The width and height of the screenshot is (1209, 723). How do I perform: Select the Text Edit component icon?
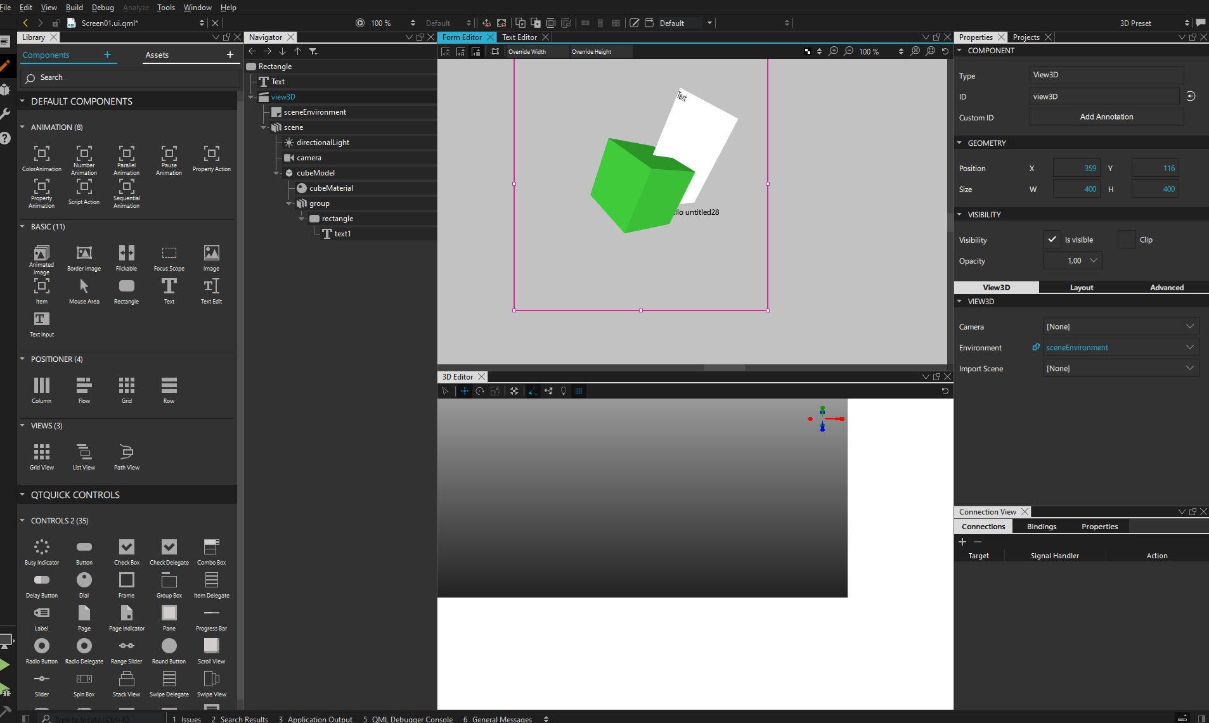coord(211,287)
